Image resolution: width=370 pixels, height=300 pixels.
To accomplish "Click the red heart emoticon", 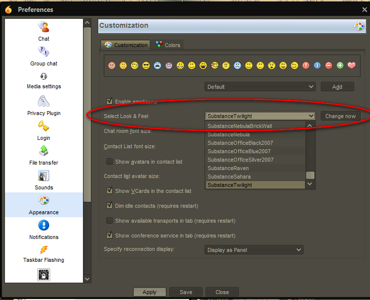I will [352, 65].
